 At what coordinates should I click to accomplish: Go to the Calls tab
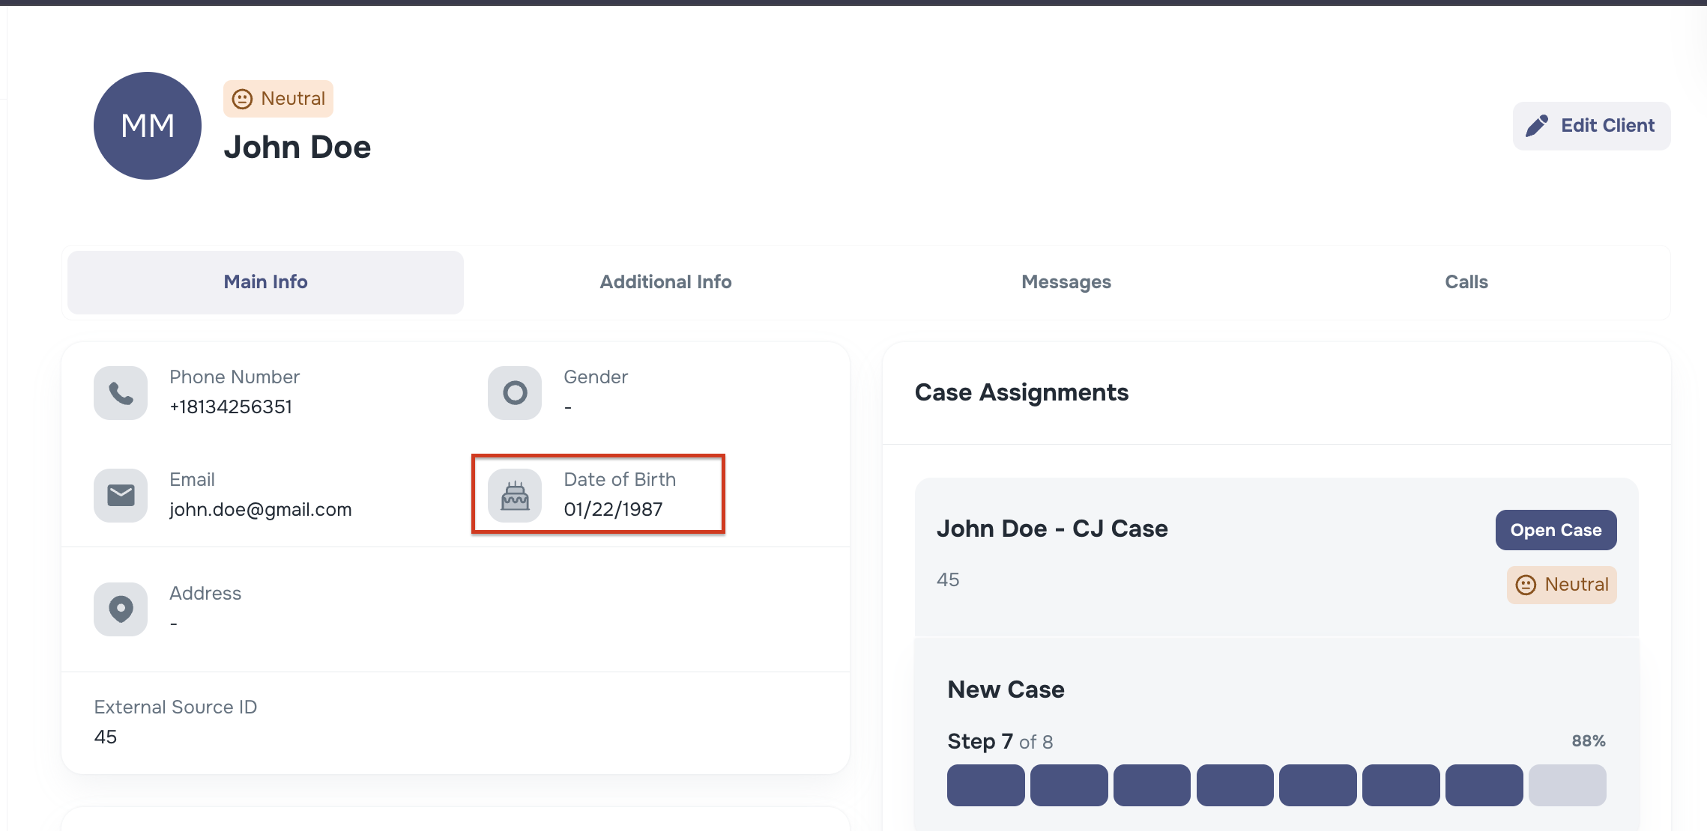pyautogui.click(x=1466, y=282)
